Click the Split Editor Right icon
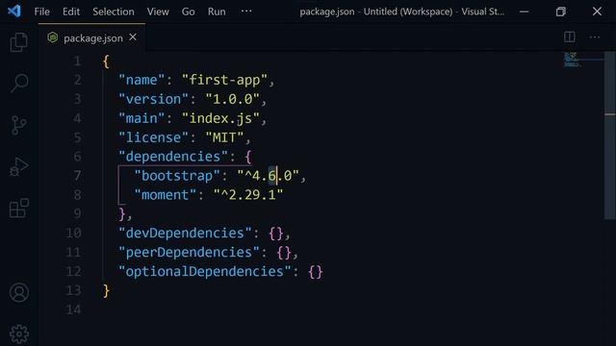616x346 pixels. pyautogui.click(x=570, y=37)
